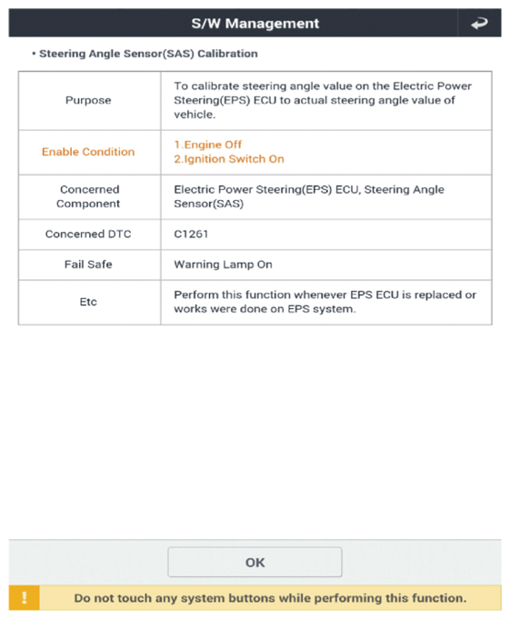Image resolution: width=510 pixels, height=619 pixels.
Task: Click the '1.Engine Off' condition text
Action: (x=208, y=145)
